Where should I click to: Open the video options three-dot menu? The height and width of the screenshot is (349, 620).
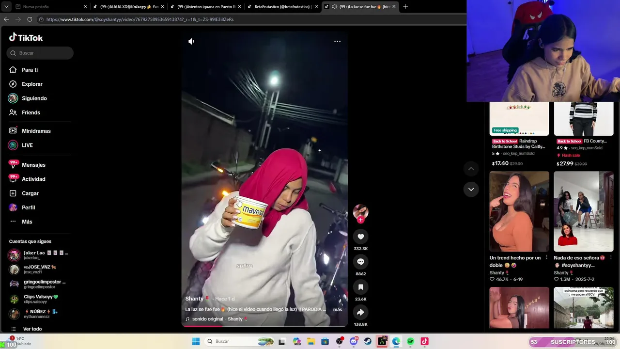(337, 42)
